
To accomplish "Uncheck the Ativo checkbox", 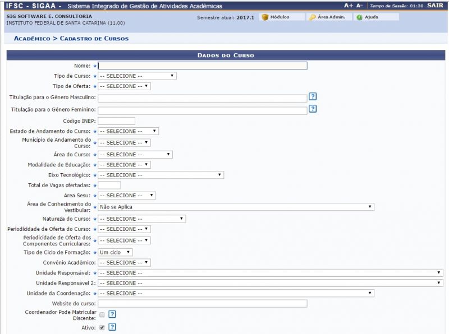I will pyautogui.click(x=102, y=327).
